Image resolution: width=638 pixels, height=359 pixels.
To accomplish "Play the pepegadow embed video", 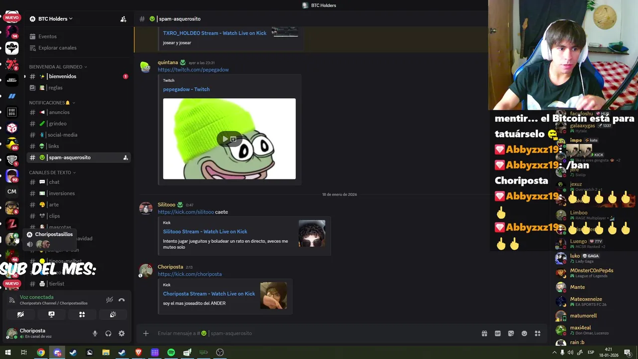I will coord(225,139).
